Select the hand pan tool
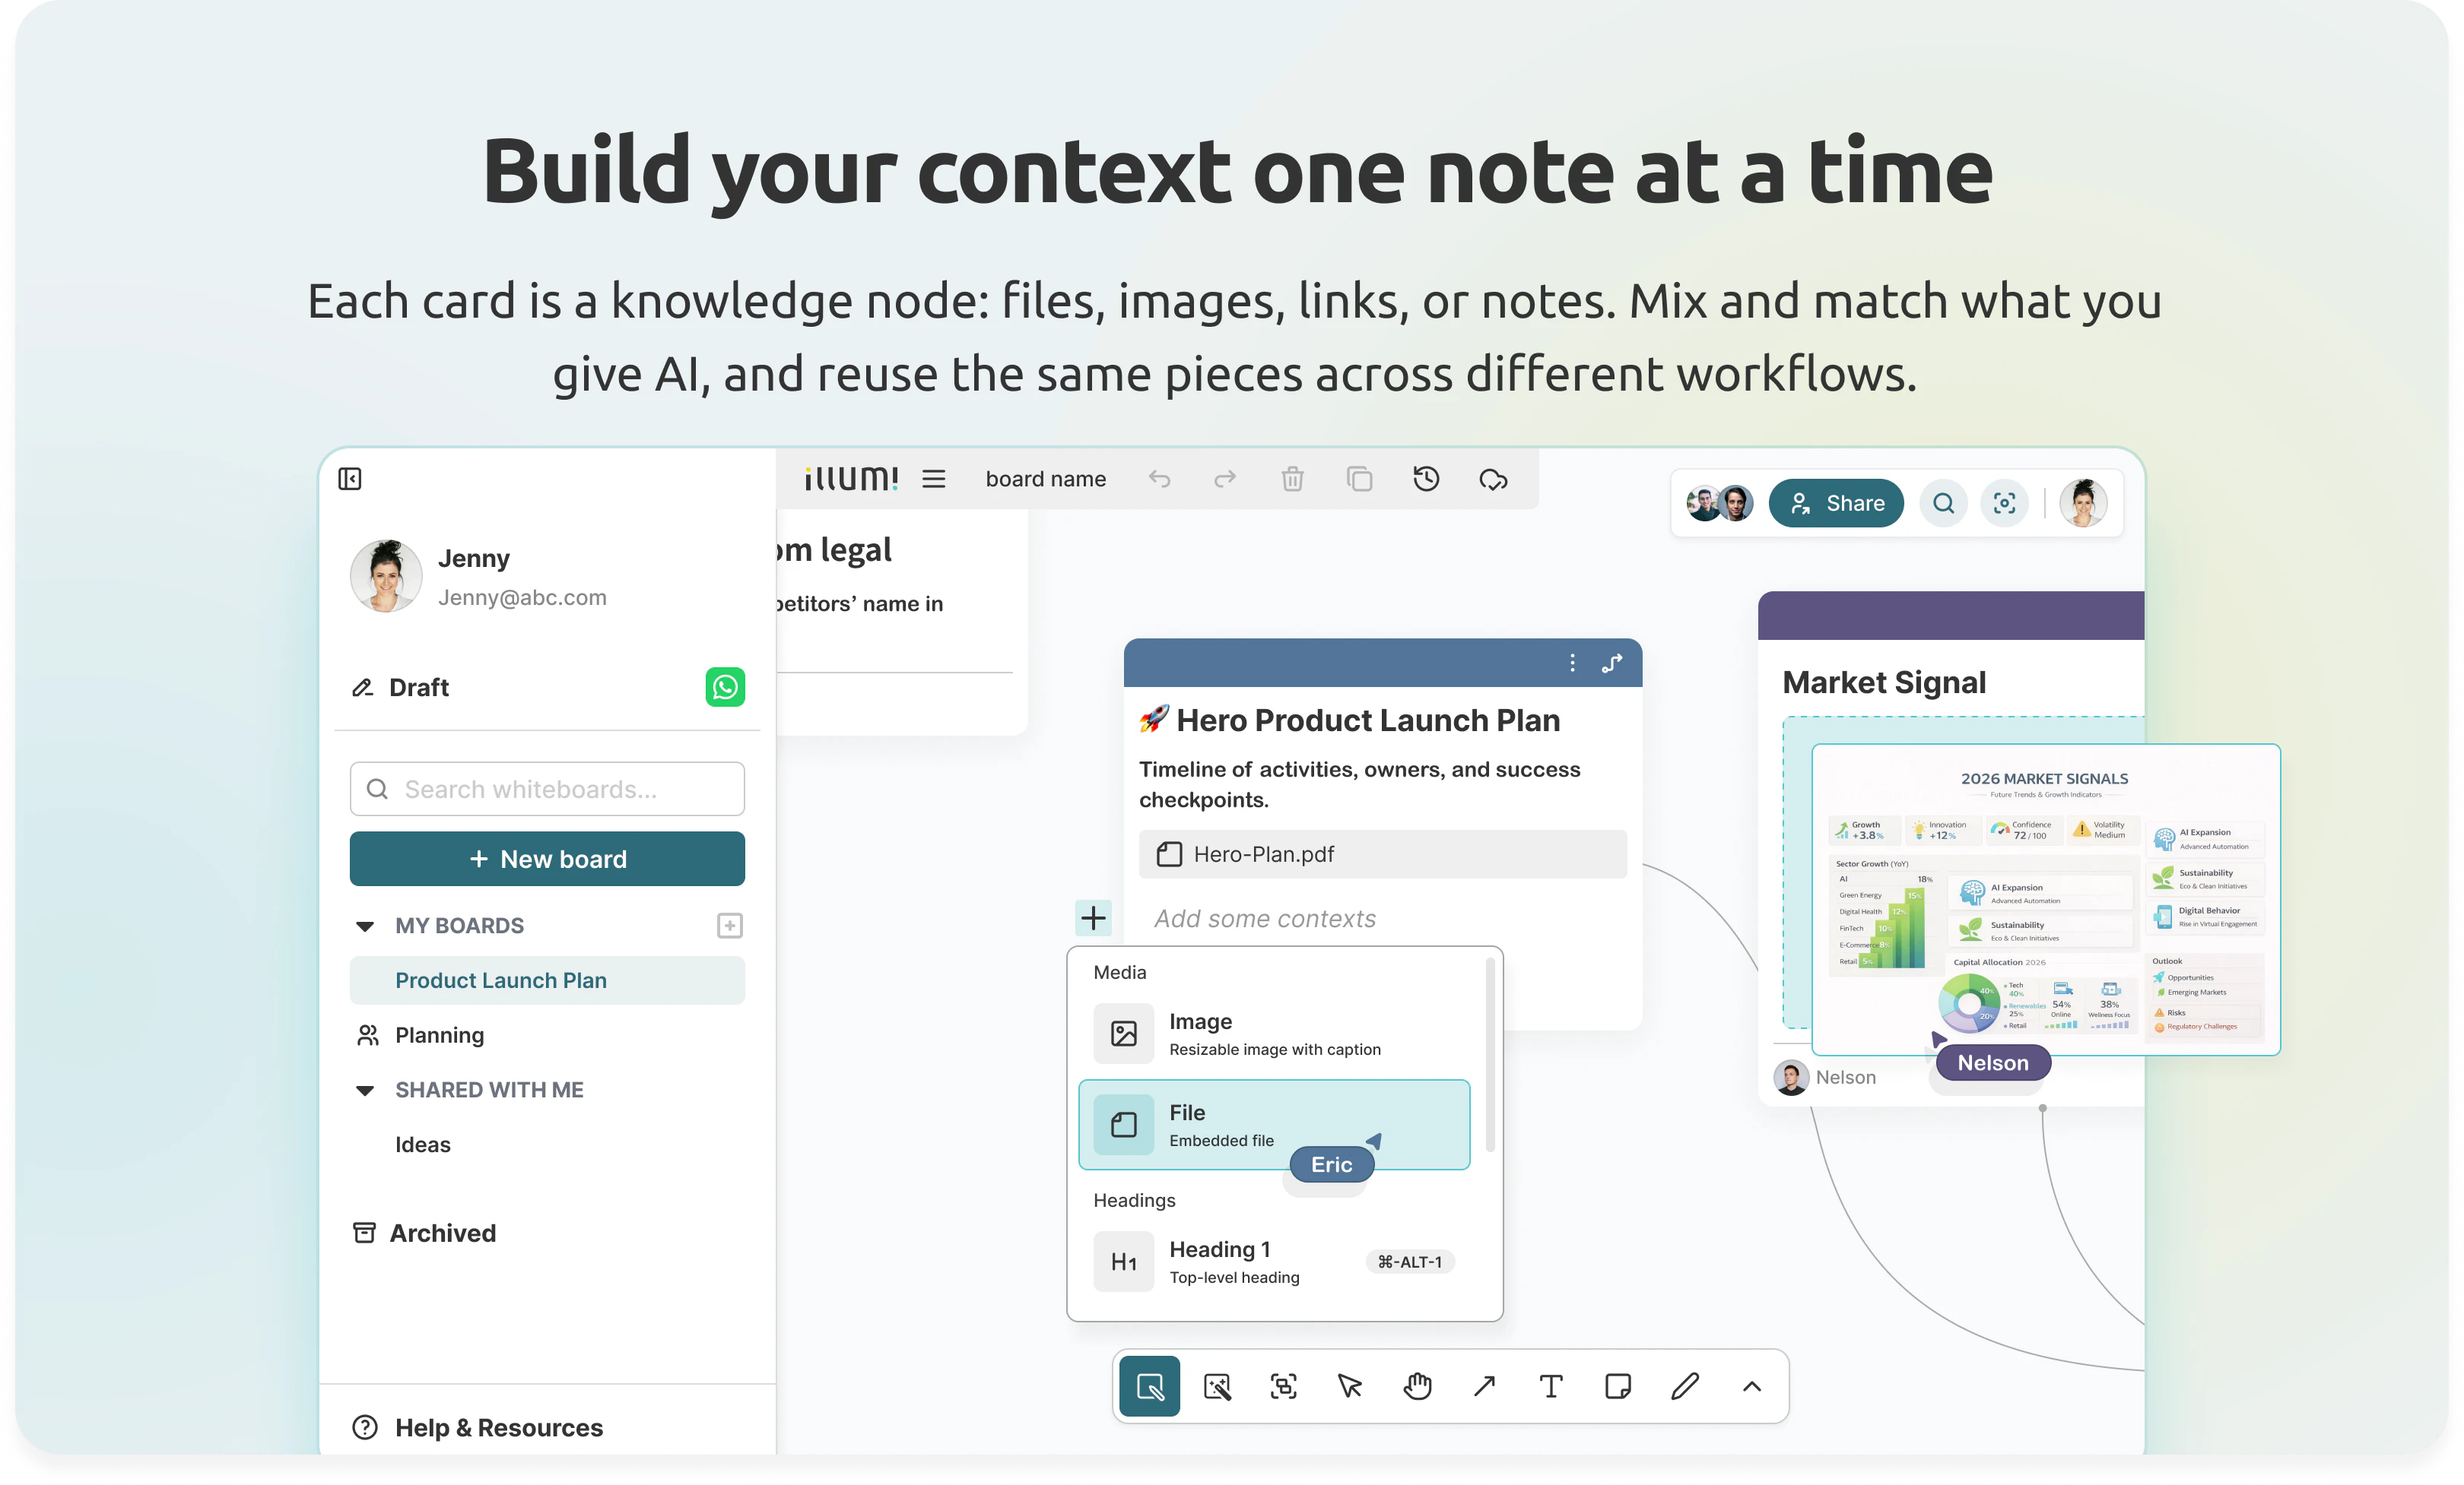 1417,1386
